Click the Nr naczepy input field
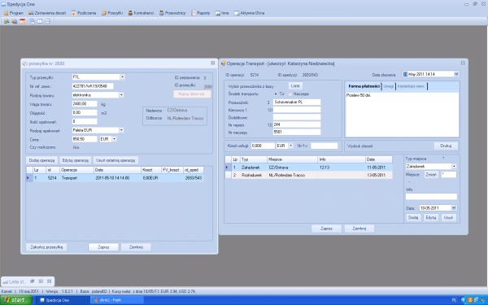The height and width of the screenshot is (305, 488). coord(297,132)
